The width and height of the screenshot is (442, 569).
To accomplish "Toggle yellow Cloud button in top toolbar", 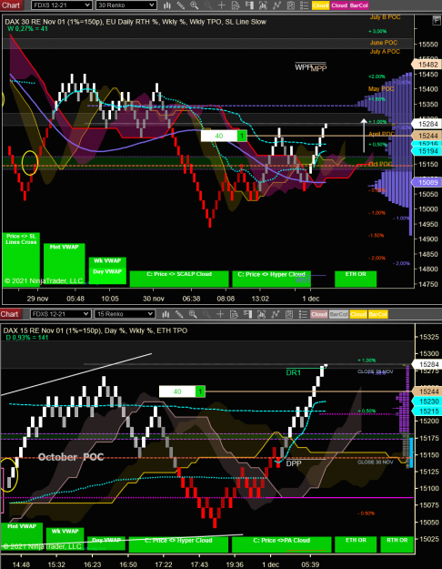I will [320, 5].
